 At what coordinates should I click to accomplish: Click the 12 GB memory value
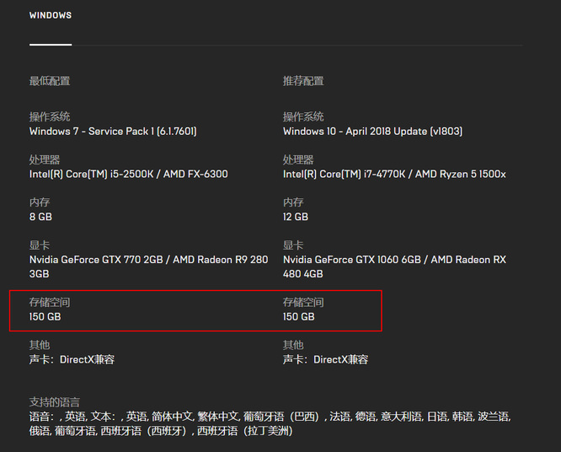tap(296, 217)
